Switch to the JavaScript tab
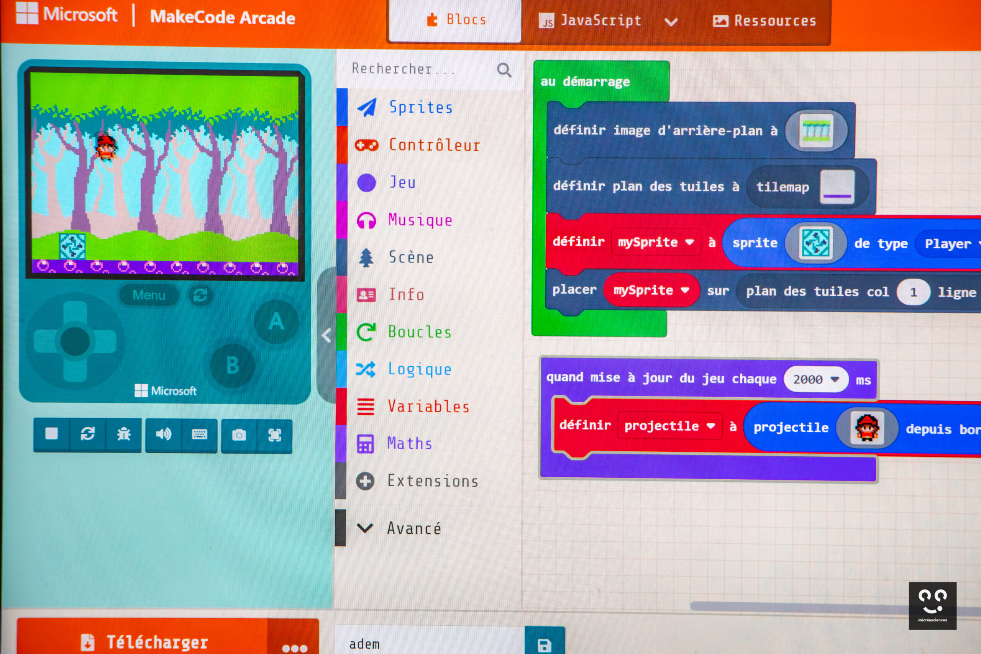The height and width of the screenshot is (654, 981). (x=590, y=21)
